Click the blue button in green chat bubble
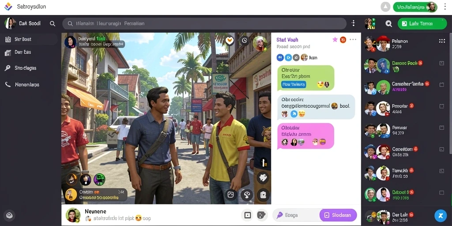The image size is (452, 226). click(294, 84)
